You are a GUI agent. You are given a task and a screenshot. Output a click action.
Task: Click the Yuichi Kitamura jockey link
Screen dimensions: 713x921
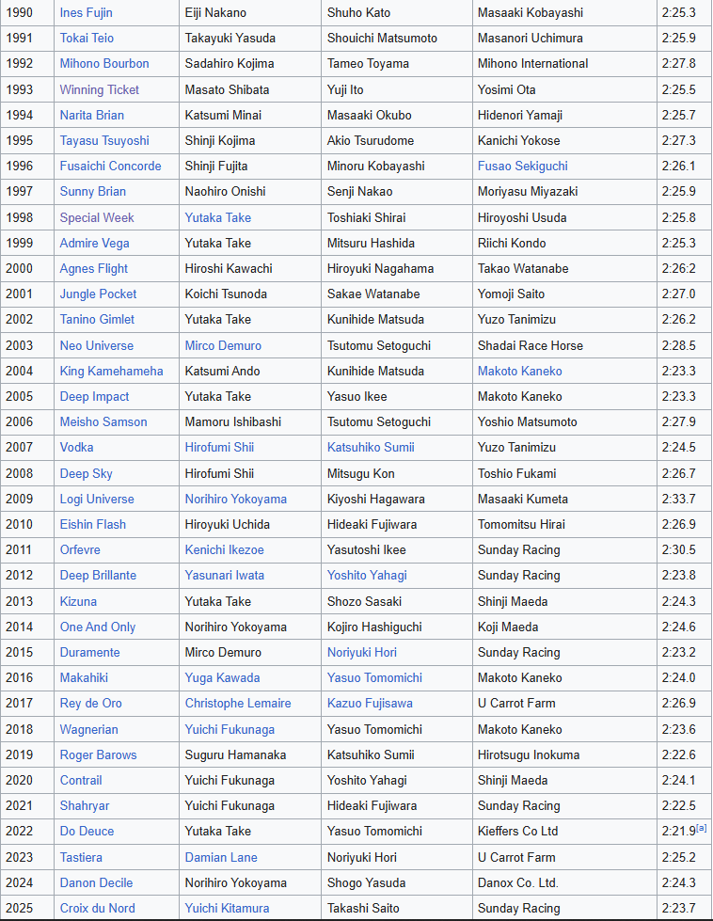tap(227, 908)
